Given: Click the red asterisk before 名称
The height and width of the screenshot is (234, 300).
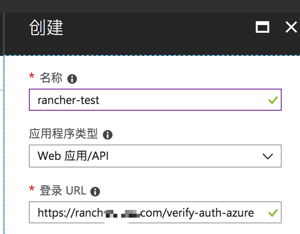Looking at the screenshot, I should click(x=32, y=76).
